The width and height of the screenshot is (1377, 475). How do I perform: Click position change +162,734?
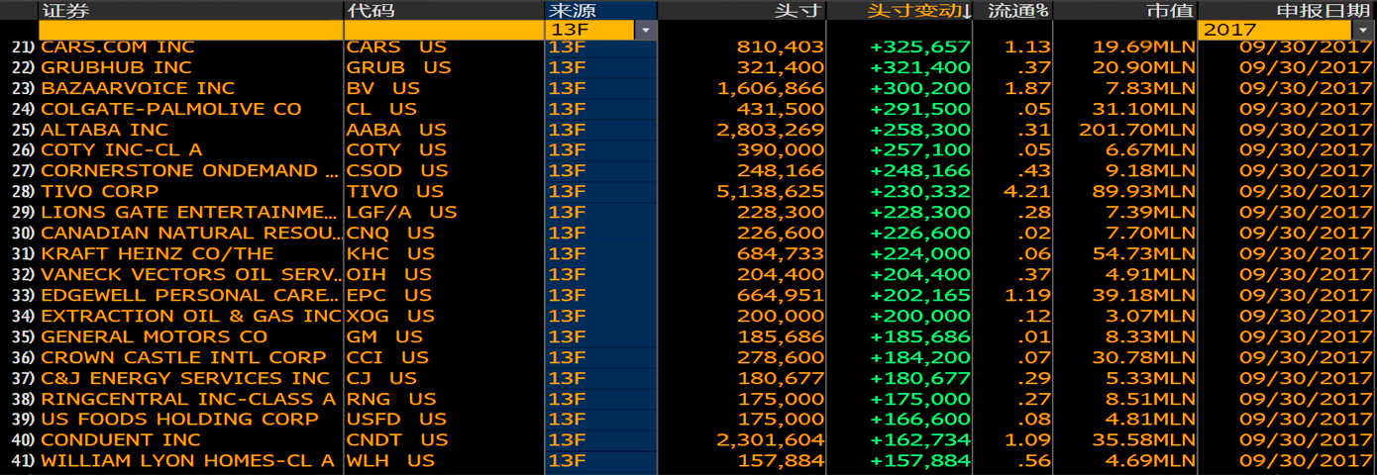920,439
